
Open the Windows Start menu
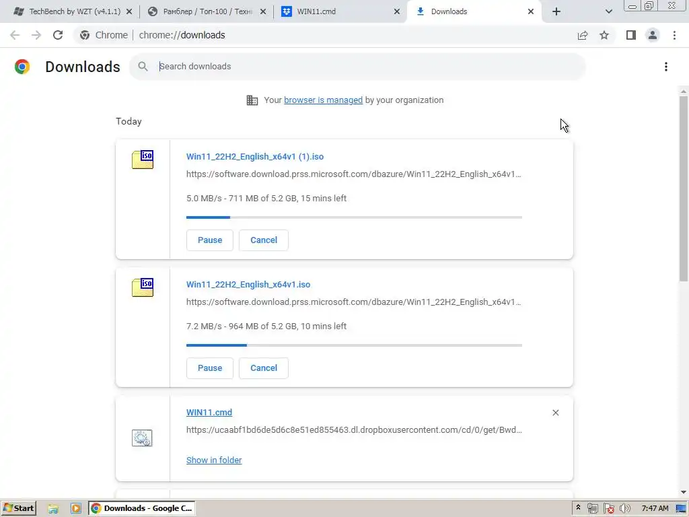18,508
